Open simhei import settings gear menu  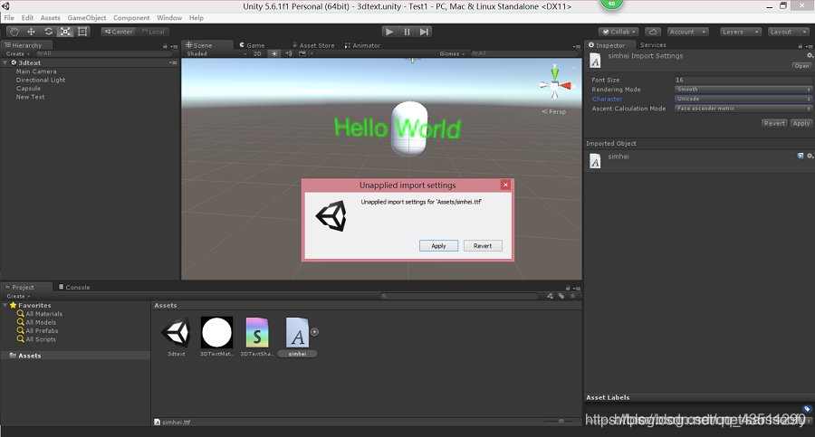pos(810,55)
